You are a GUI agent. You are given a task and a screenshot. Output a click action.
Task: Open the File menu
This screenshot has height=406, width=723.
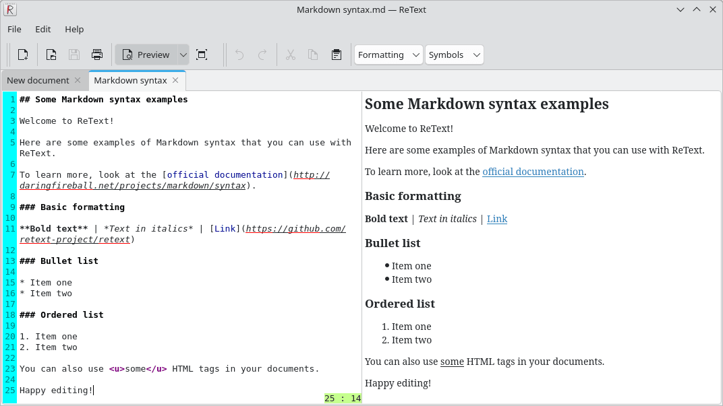(x=13, y=29)
